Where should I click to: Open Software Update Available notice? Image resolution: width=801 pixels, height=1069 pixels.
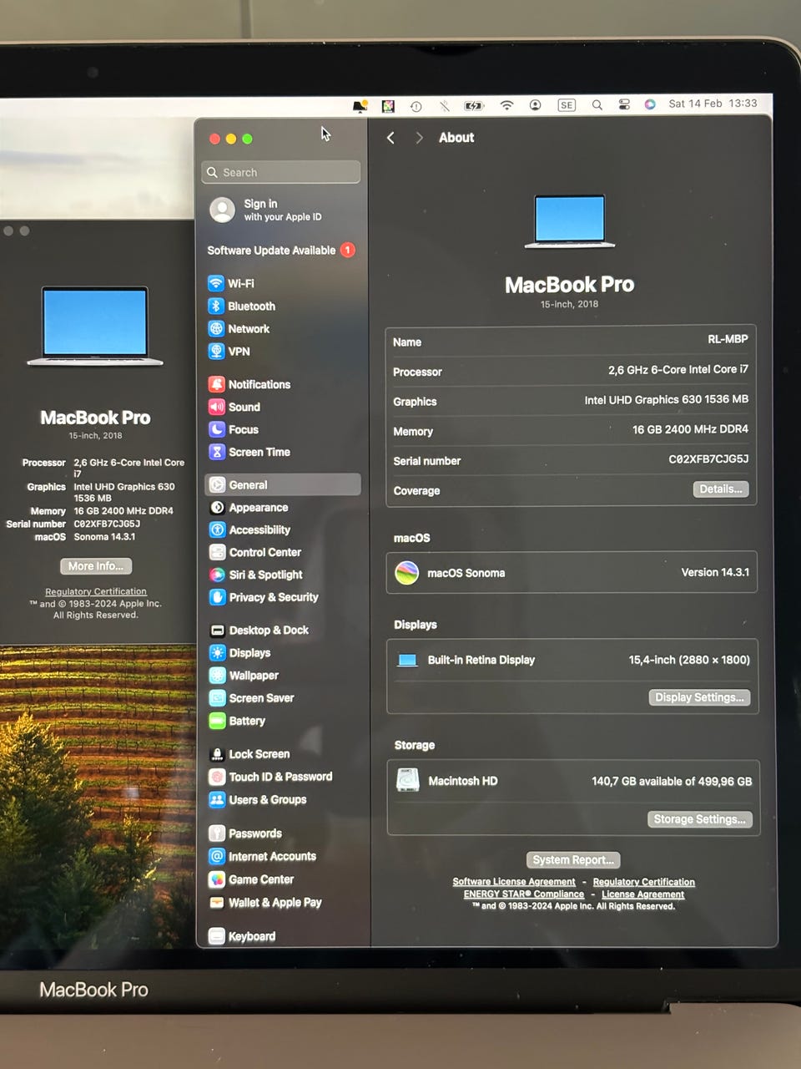tap(281, 250)
